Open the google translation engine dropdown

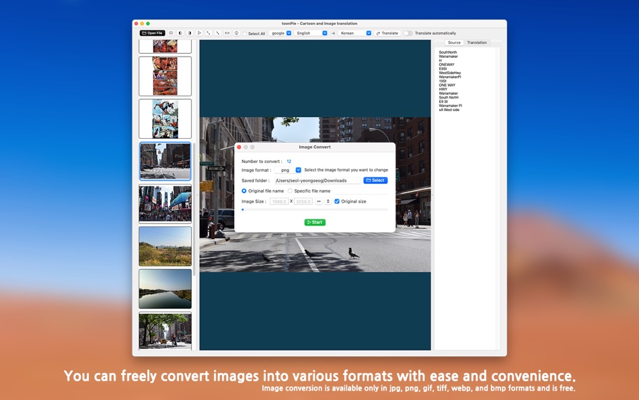pyautogui.click(x=280, y=33)
